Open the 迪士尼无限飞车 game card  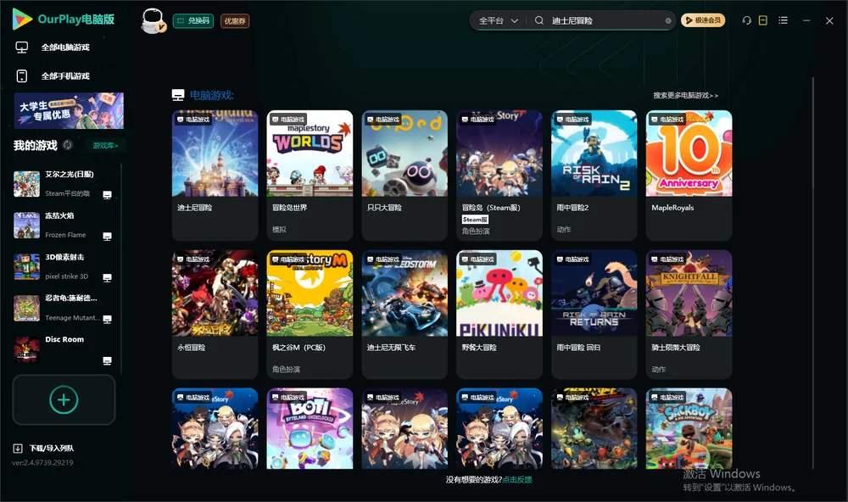404,315
